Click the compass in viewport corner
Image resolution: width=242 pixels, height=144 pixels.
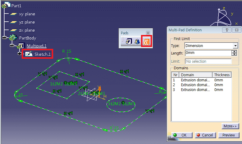224,17
